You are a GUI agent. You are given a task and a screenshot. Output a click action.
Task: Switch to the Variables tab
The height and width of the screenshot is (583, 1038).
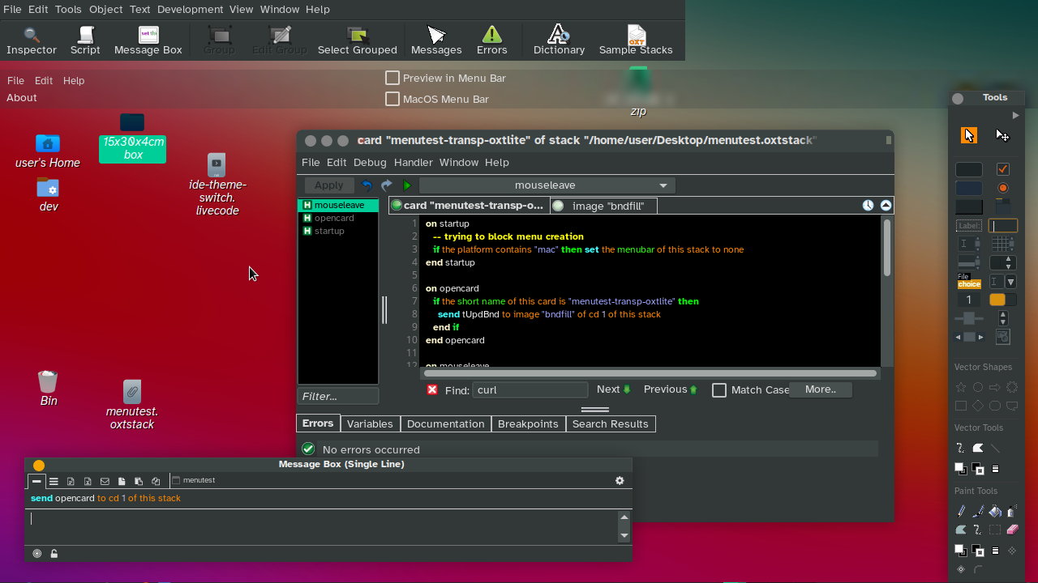pos(370,423)
